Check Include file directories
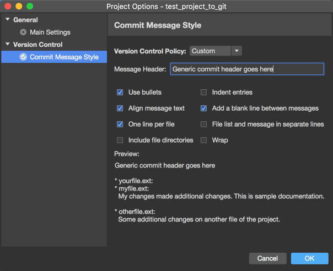This screenshot has height=271, width=333. coord(120,140)
